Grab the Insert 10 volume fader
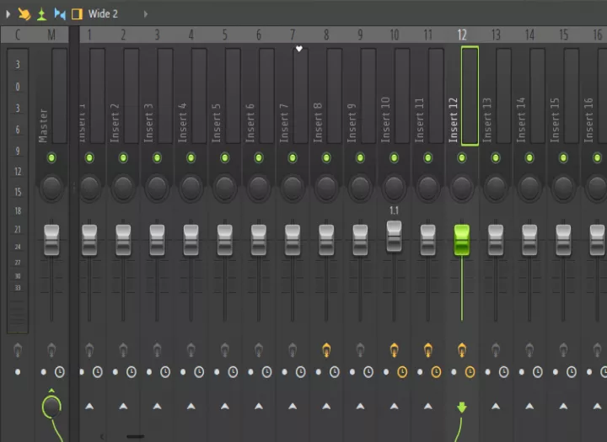607x442 pixels. click(x=394, y=236)
